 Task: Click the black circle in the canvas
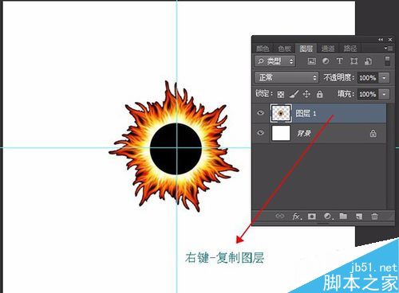coord(176,149)
